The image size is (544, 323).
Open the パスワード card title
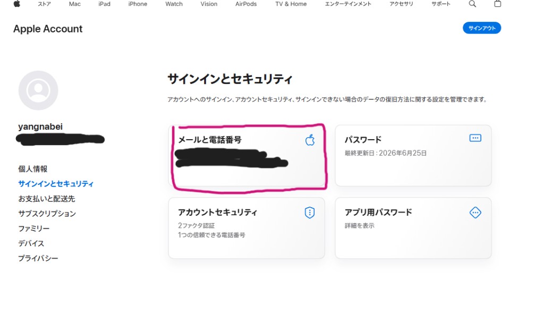click(x=363, y=140)
